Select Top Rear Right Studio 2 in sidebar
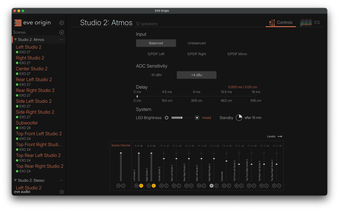This screenshot has width=339, height=211. [39, 166]
